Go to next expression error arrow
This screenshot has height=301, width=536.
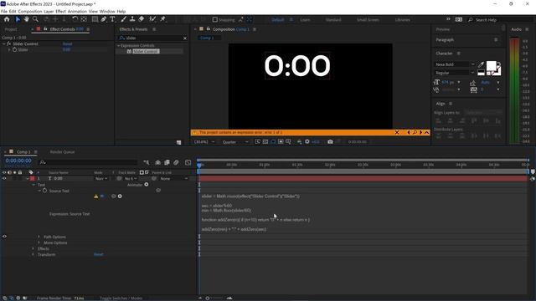[420, 132]
